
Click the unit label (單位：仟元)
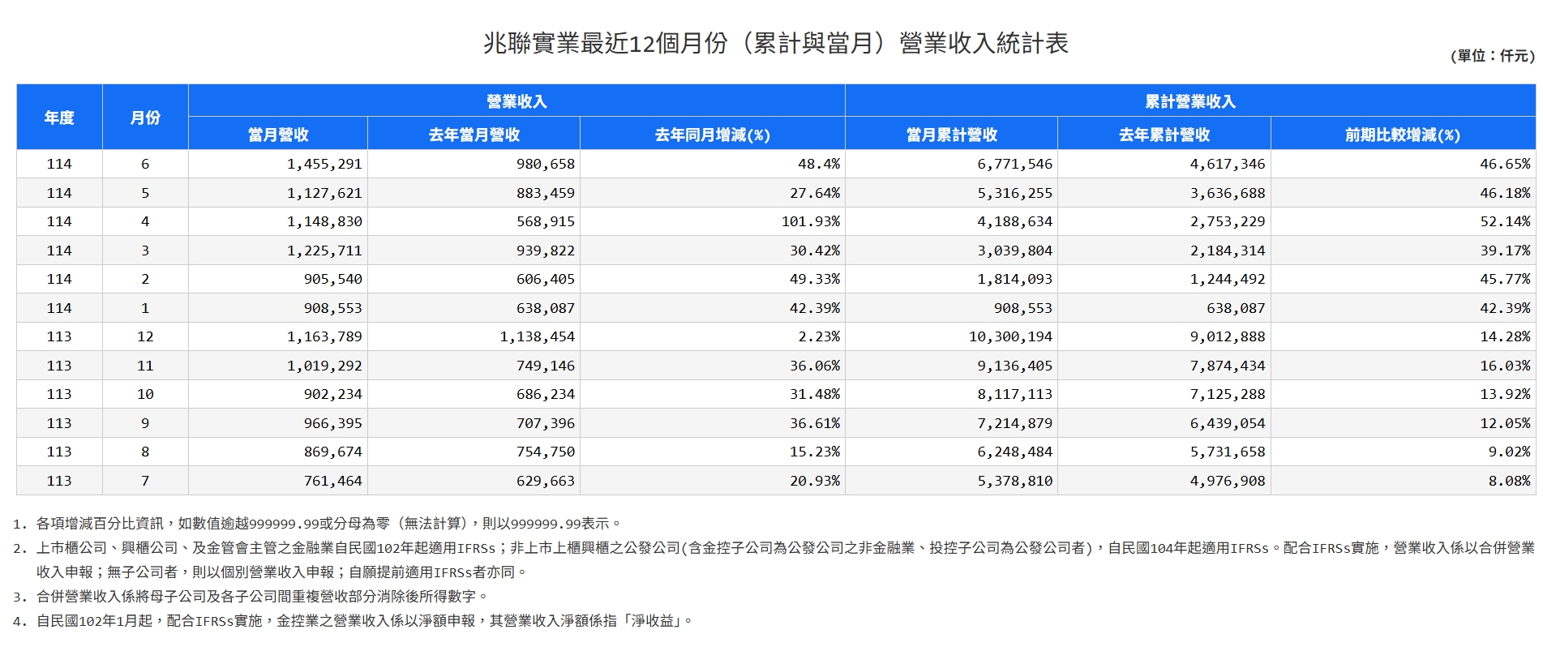[1493, 56]
